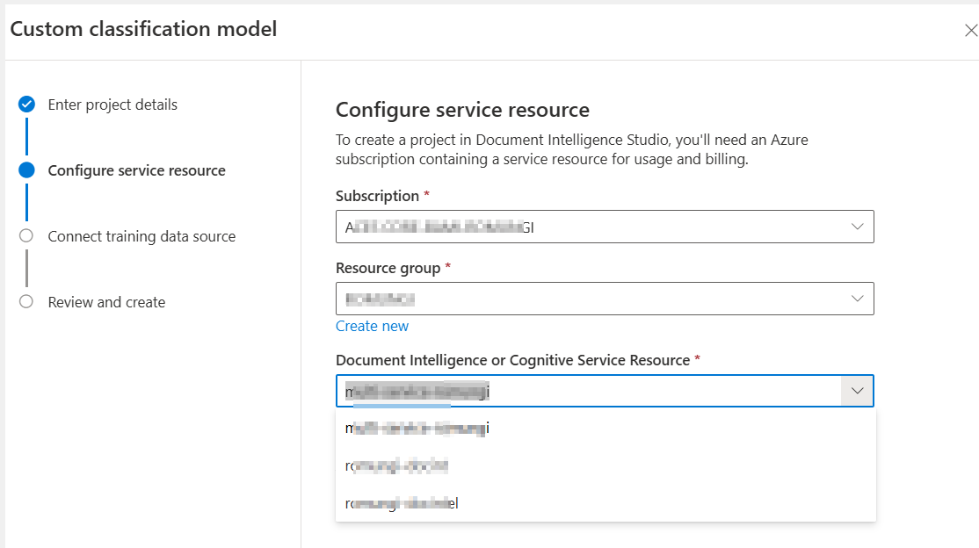Click the Create new resource group link
This screenshot has width=979, height=548.
coord(372,326)
